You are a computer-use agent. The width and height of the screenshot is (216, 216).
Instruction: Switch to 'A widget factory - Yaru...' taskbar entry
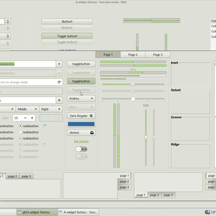point(78,212)
